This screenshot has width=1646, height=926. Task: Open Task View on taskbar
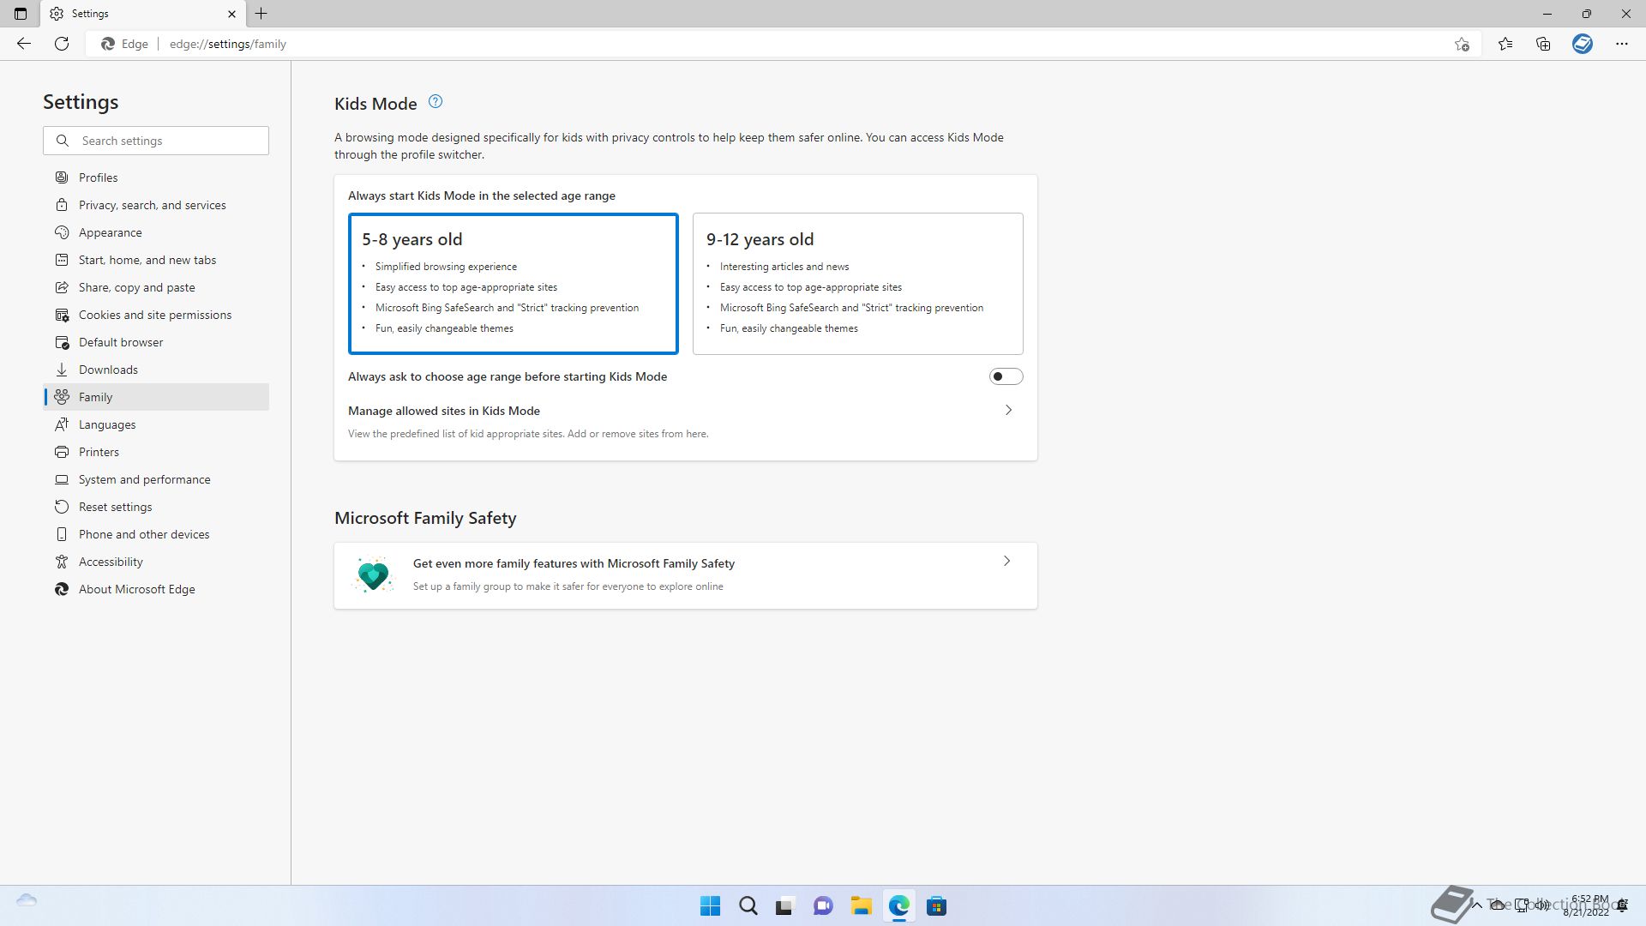point(785,906)
